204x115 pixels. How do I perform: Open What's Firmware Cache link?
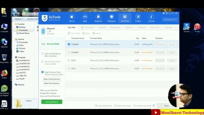pos(54,74)
